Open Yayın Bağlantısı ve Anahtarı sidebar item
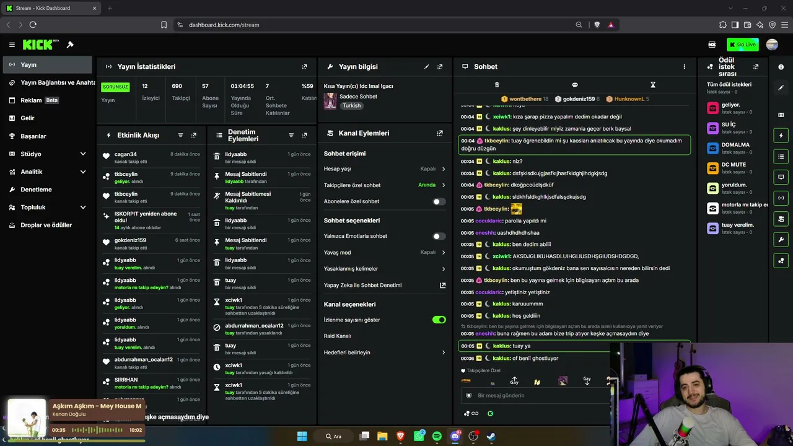 click(46, 82)
